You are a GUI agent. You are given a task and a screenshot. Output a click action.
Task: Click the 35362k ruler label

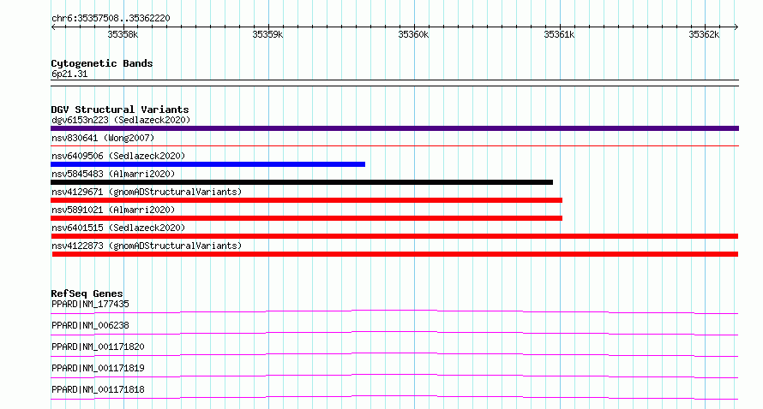click(x=704, y=34)
